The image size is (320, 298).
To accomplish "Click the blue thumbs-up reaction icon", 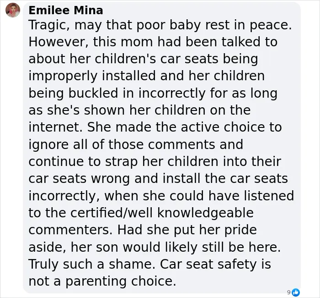I will 295,292.
